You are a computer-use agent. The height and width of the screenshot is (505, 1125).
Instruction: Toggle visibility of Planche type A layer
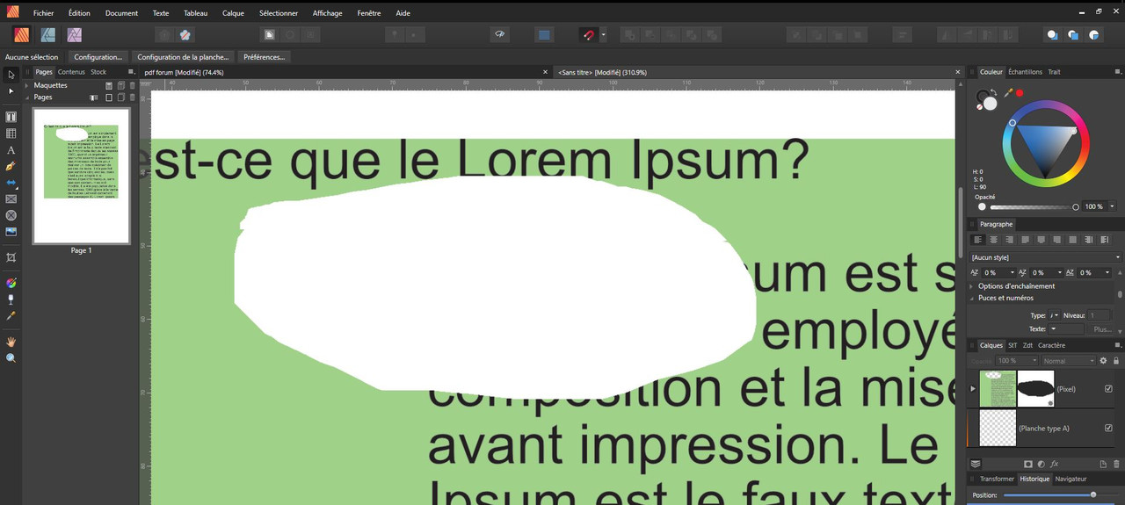1108,429
